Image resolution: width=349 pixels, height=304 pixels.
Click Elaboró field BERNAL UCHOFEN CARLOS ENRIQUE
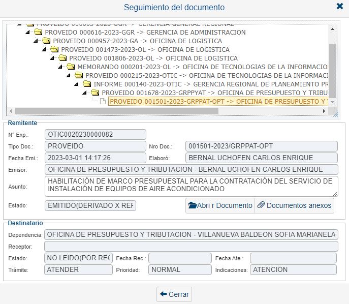click(x=261, y=158)
